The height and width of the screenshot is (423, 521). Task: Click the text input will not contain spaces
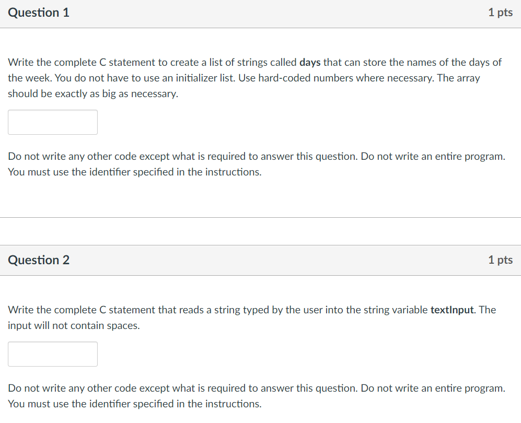point(74,326)
